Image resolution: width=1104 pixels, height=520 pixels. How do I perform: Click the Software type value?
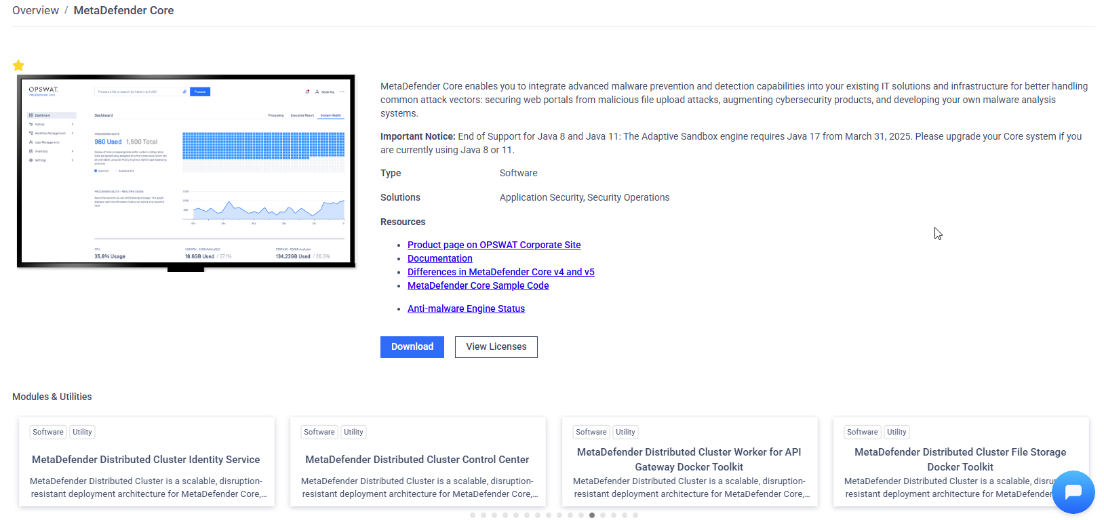[519, 173]
